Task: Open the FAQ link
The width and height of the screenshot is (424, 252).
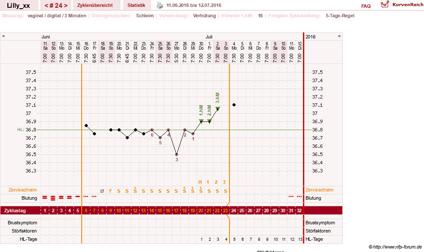Action: tap(366, 6)
